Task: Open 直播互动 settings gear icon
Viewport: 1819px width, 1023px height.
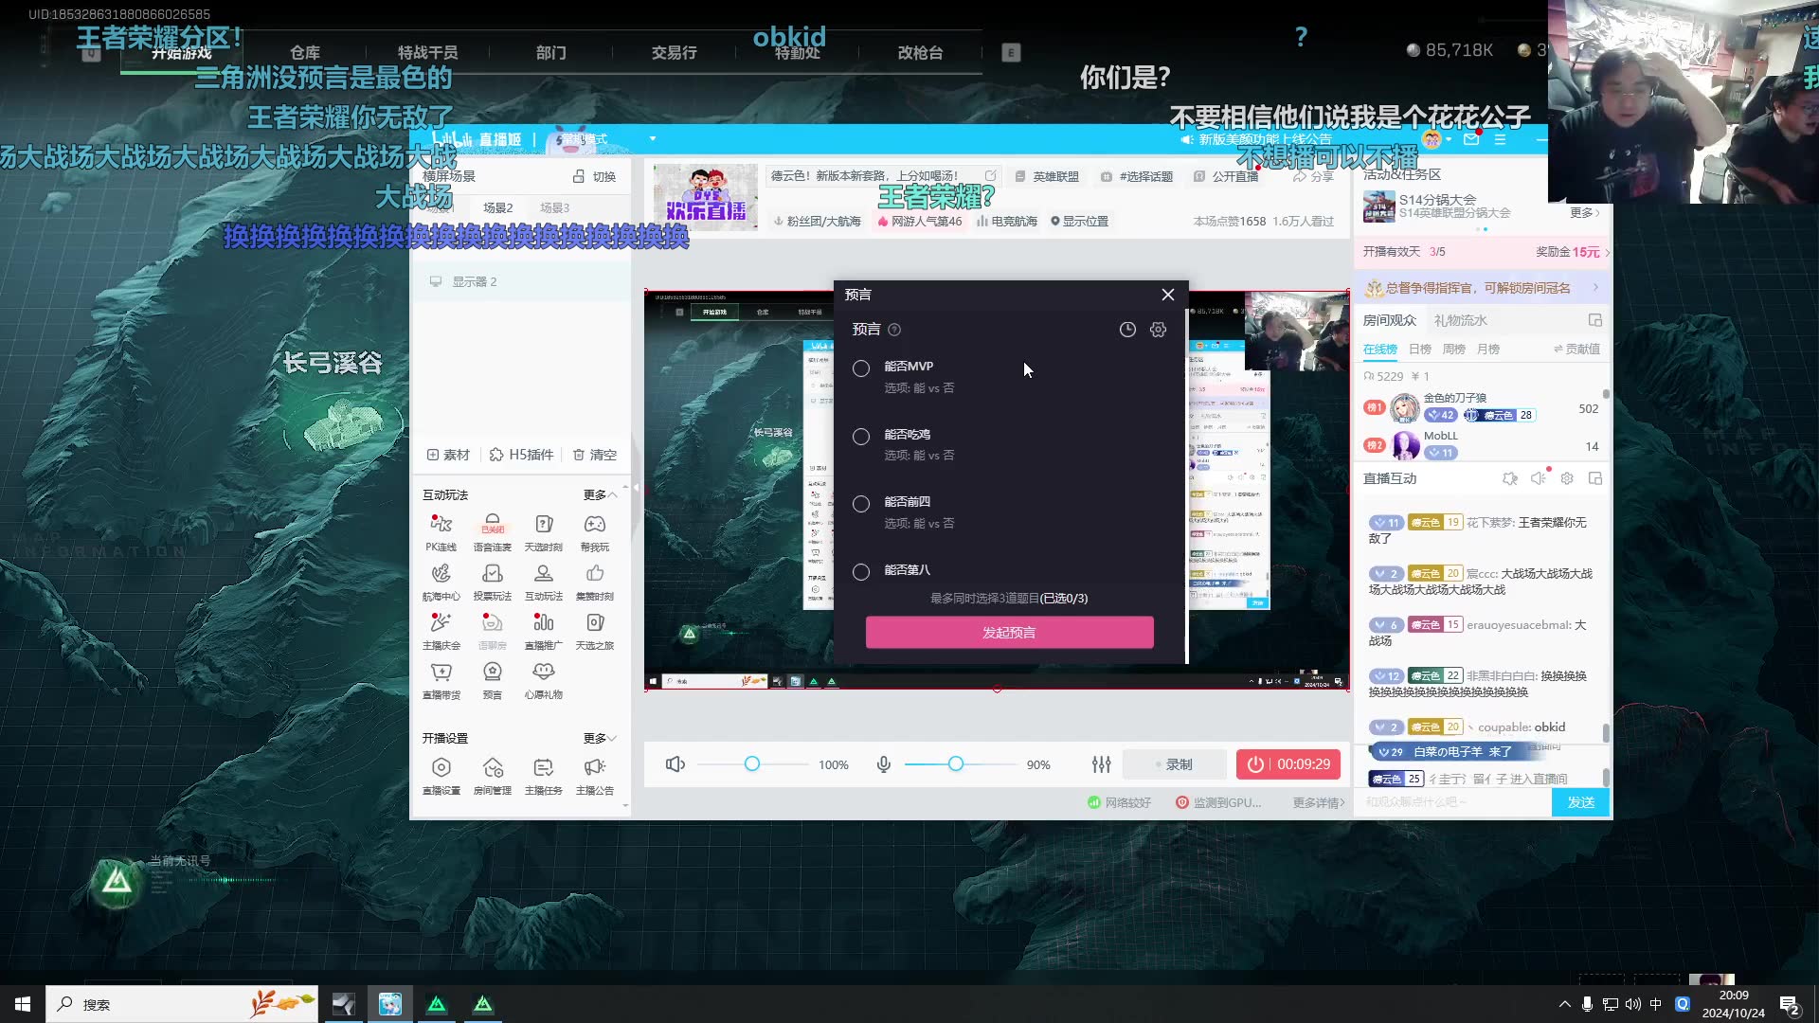Action: pos(1567,478)
